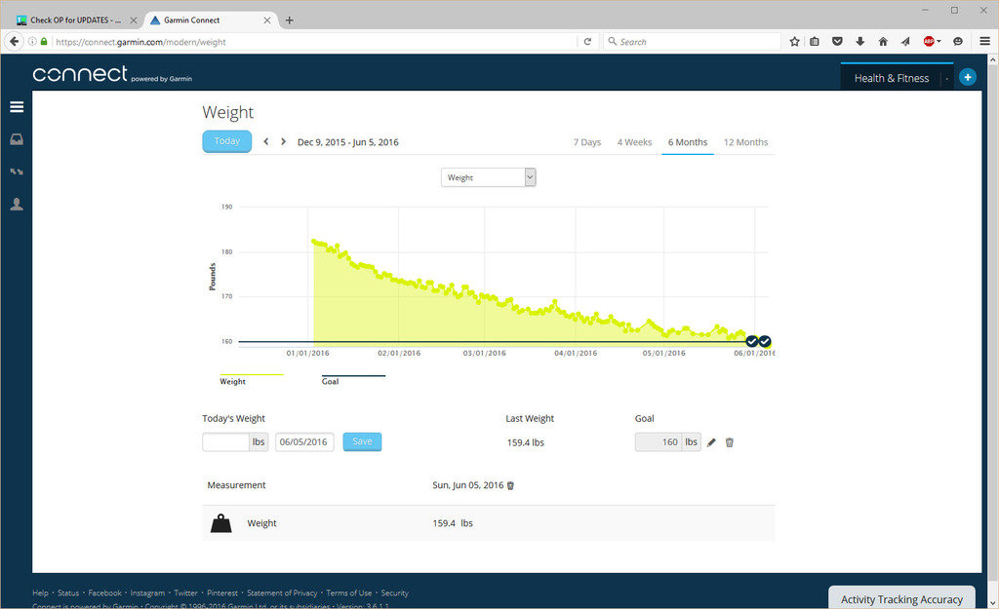This screenshot has height=609, width=999.
Task: Go to Firefox home page icon
Action: (x=883, y=41)
